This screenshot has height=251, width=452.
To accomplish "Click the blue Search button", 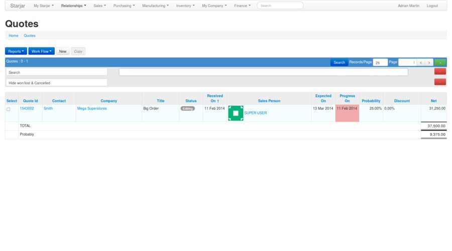I will click(339, 62).
